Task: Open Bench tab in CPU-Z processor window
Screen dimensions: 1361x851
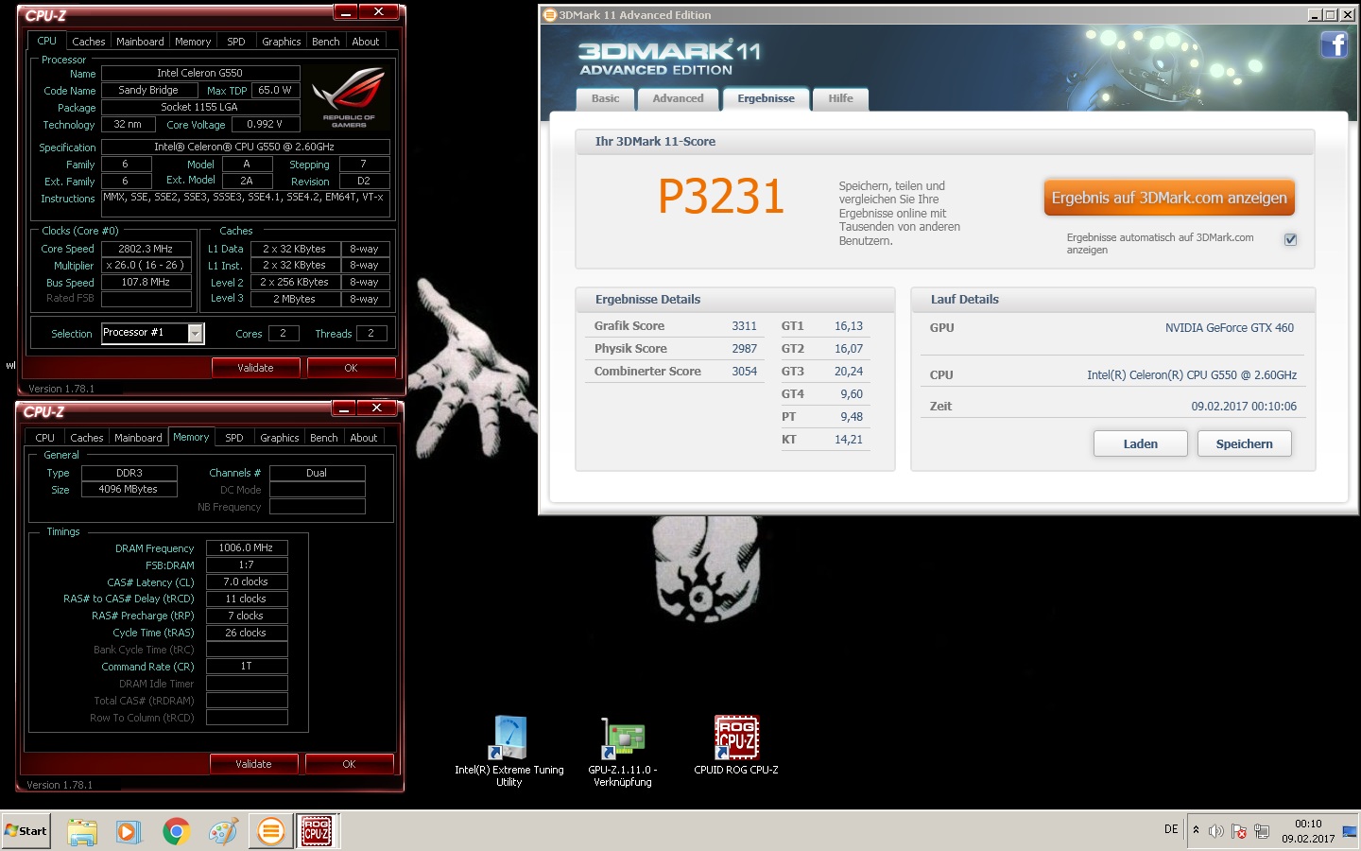Action: [325, 42]
